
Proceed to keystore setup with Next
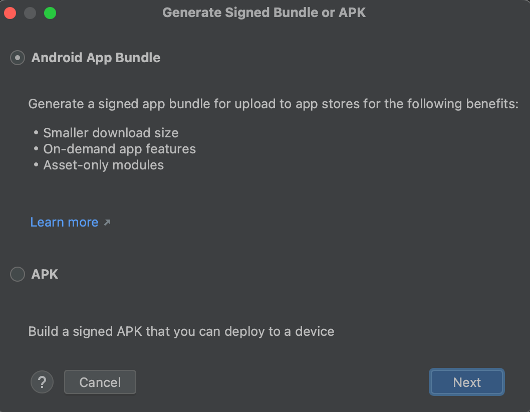tap(466, 382)
